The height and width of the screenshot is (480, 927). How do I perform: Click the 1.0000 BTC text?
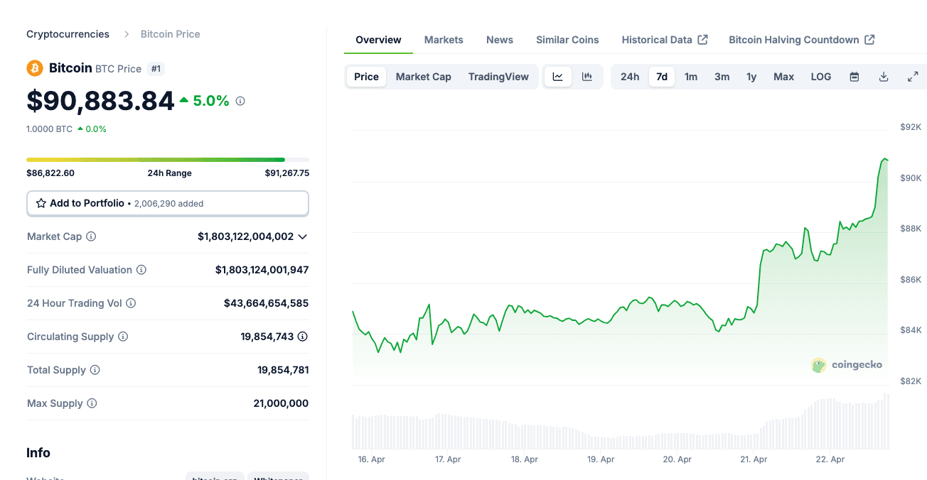click(x=50, y=129)
